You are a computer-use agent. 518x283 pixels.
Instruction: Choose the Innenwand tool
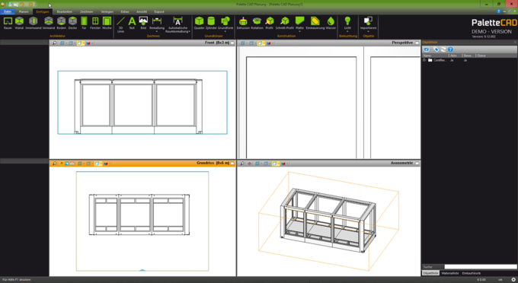(x=33, y=23)
